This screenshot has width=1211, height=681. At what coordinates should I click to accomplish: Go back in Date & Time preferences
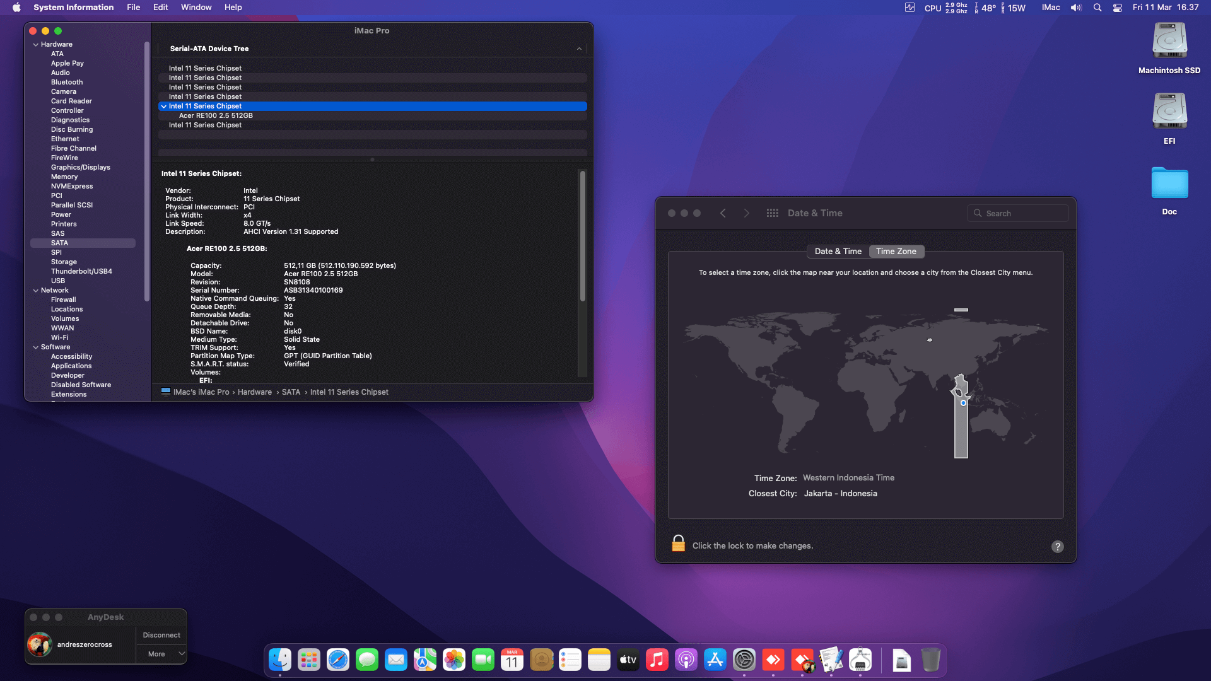coord(723,213)
